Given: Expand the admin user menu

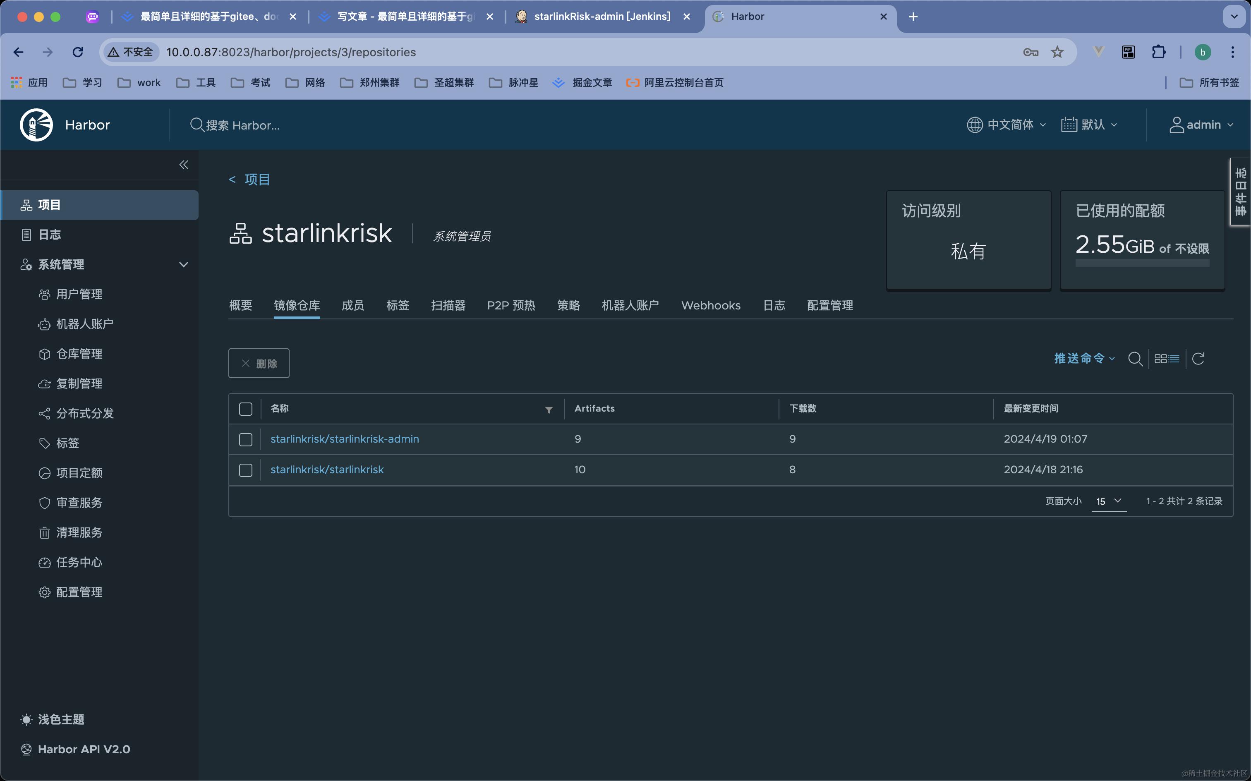Looking at the screenshot, I should pos(1202,125).
